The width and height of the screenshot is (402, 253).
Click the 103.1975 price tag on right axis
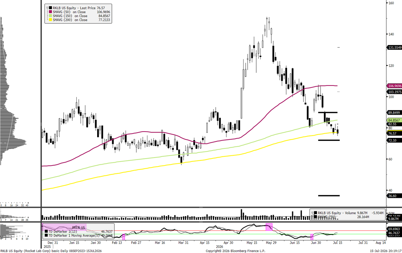[394, 91]
